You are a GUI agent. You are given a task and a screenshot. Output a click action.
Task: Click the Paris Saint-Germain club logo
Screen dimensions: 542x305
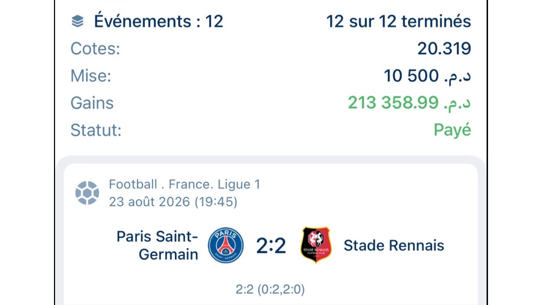coord(226,245)
